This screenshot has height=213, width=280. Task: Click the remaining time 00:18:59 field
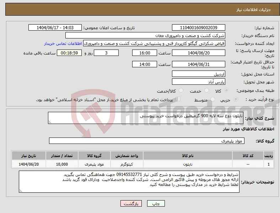pyautogui.click(x=69, y=53)
